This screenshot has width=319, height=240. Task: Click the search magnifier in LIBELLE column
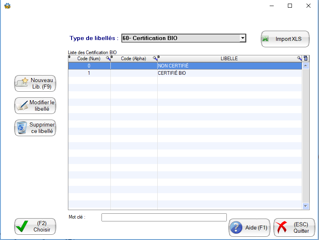tap(299, 59)
